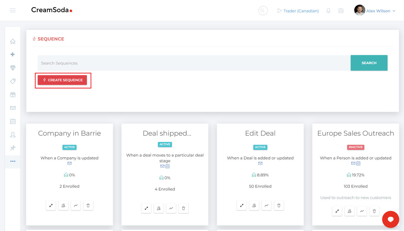Open the Trader (Canadian) selector

298,11
